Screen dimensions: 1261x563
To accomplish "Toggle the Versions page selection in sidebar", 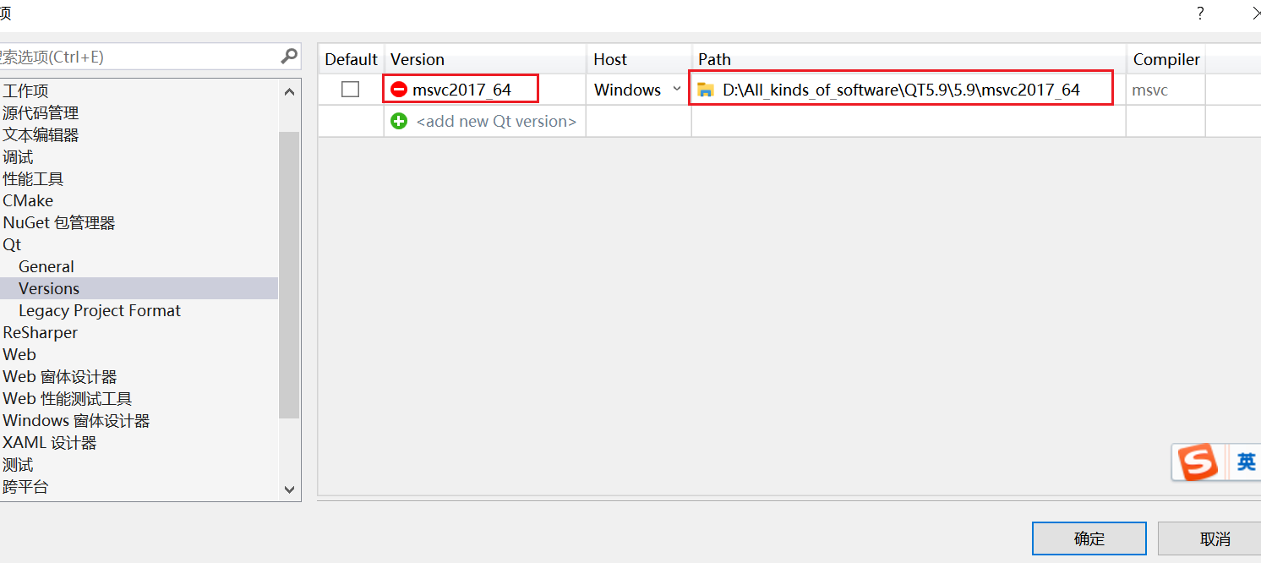I will [48, 287].
